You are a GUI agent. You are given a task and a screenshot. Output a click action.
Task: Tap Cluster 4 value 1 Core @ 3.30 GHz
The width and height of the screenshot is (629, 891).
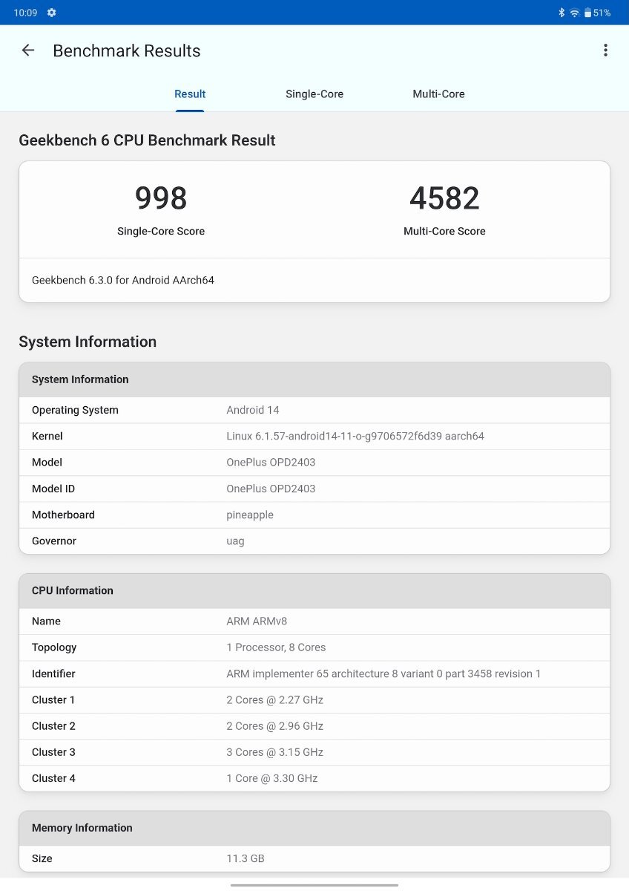coord(271,778)
